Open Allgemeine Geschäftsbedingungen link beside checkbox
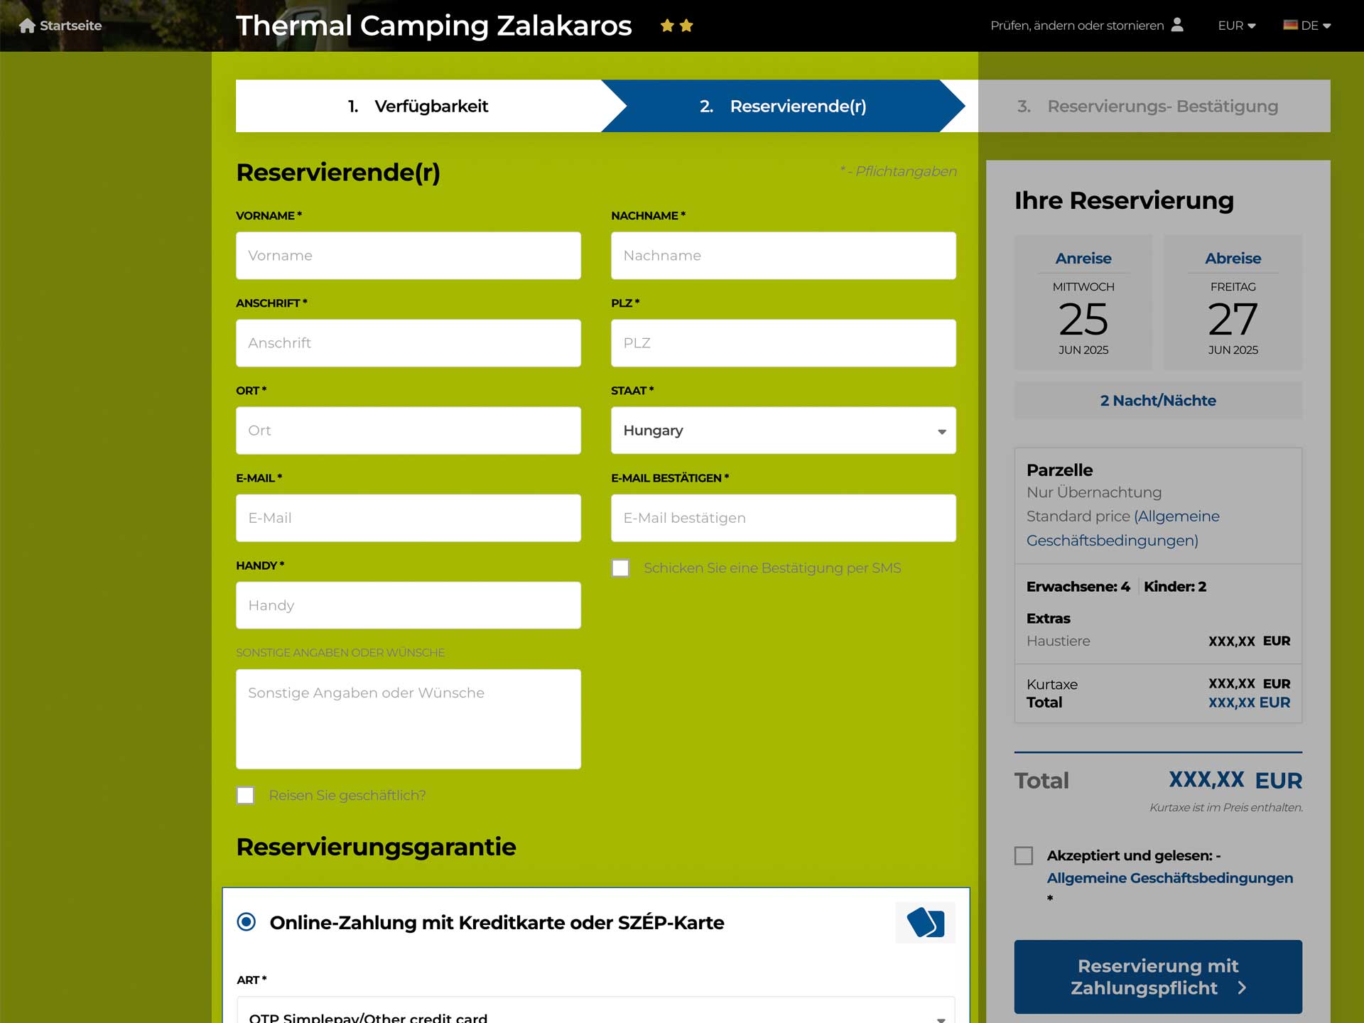1364x1023 pixels. pos(1169,878)
